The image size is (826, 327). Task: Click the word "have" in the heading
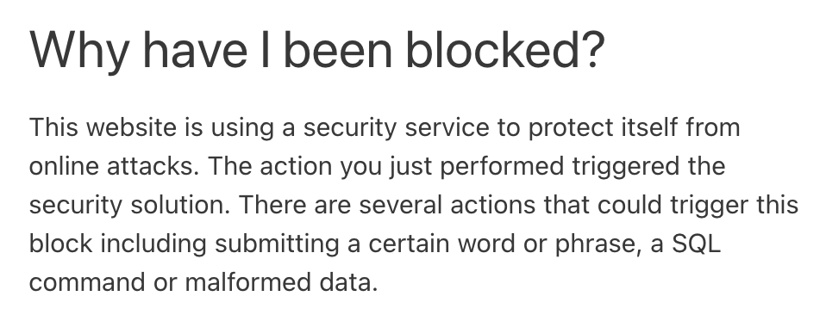click(x=195, y=49)
